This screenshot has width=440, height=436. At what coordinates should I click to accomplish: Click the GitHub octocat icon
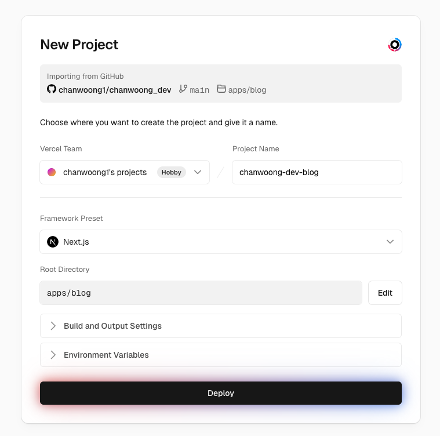pos(52,89)
